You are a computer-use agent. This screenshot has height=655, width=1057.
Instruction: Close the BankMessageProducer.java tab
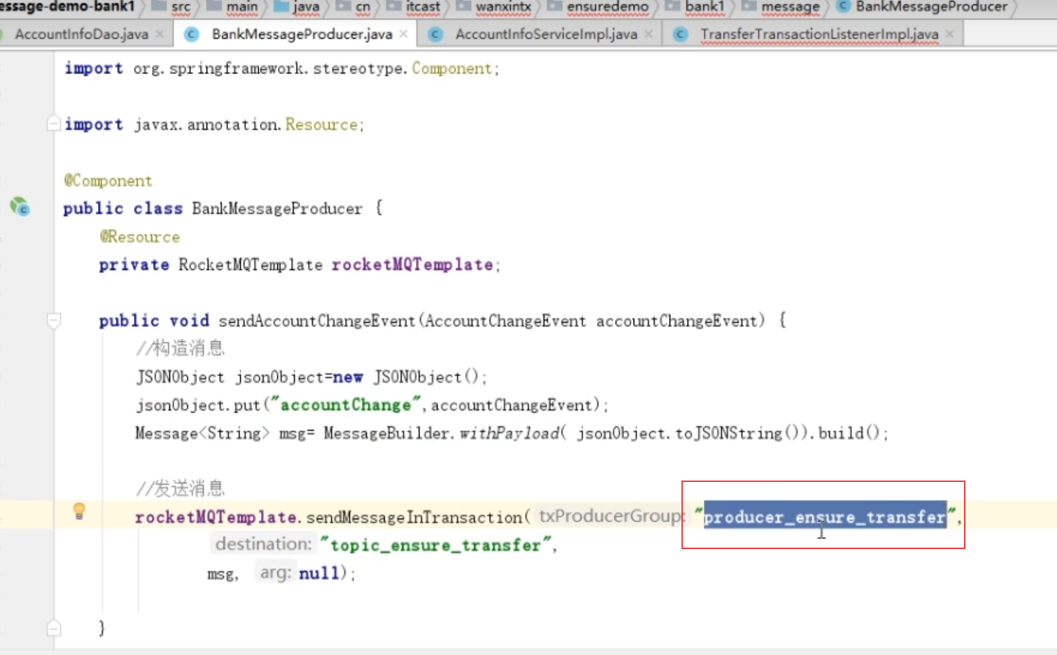(x=404, y=34)
